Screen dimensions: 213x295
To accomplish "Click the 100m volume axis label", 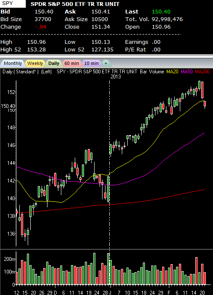I will (9, 272).
